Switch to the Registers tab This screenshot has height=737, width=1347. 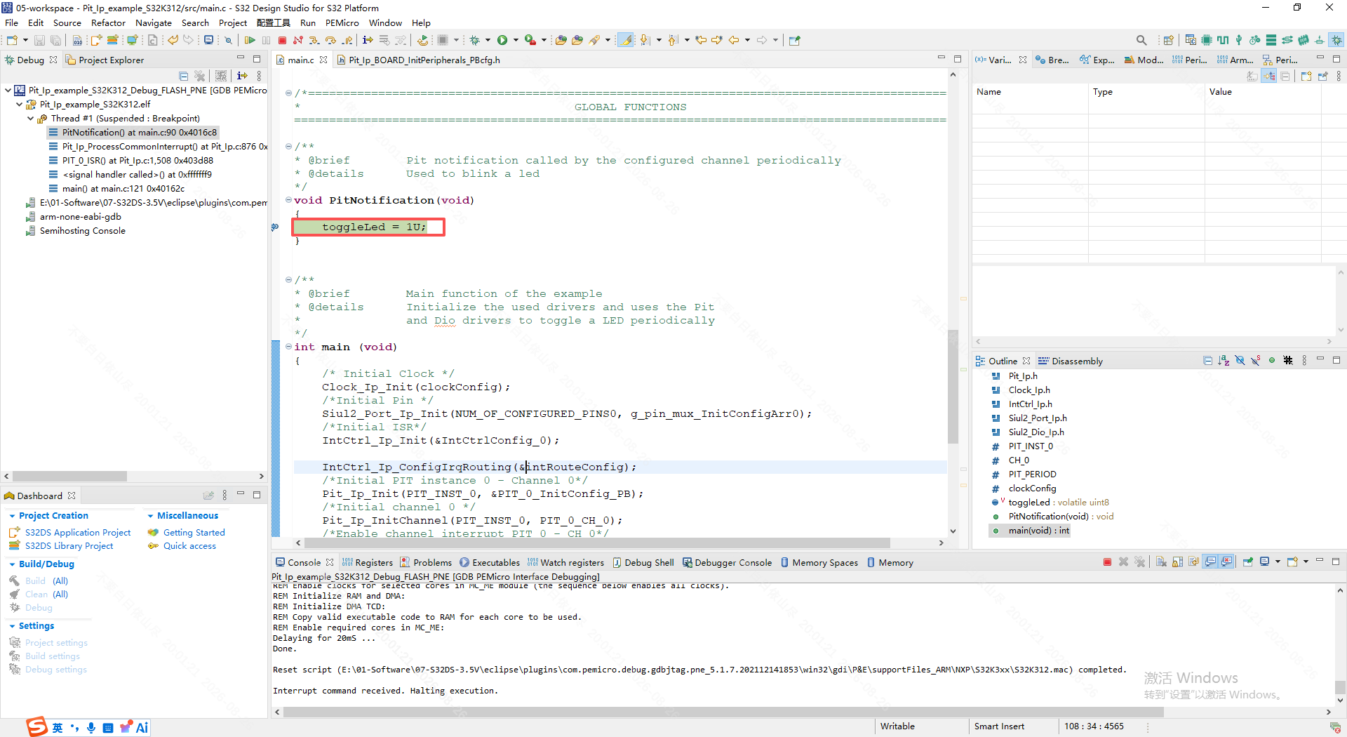pos(368,562)
